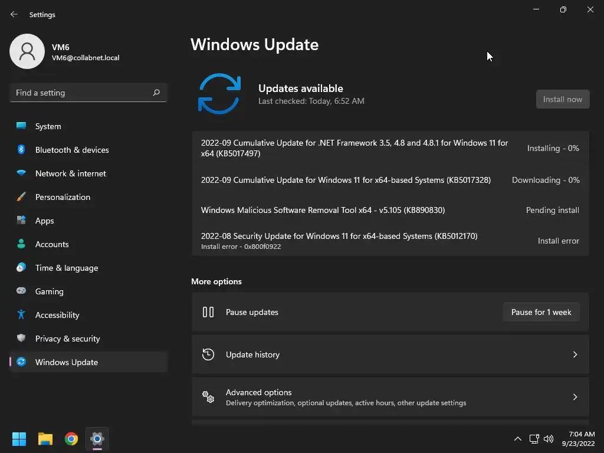
Task: Focus the Find a setting search box
Action: tap(88, 93)
